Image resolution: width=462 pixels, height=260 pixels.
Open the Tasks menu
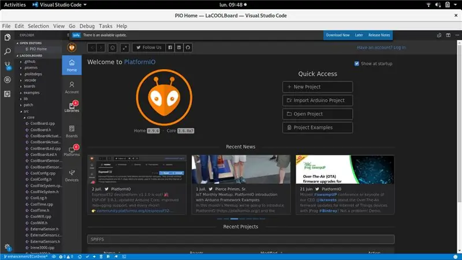pyautogui.click(x=106, y=26)
